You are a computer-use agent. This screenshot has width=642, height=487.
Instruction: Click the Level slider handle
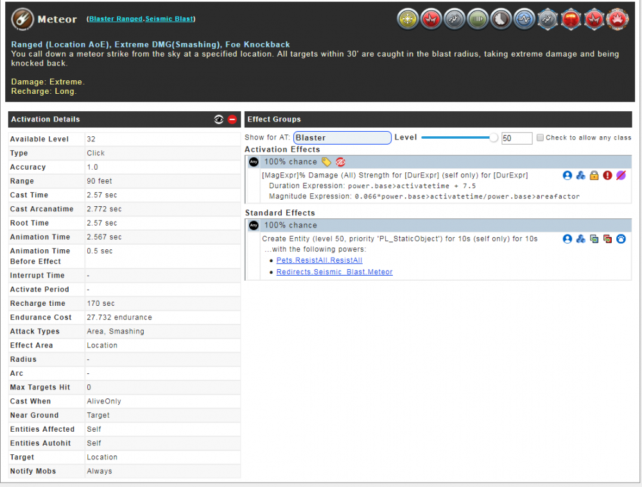tap(494, 137)
